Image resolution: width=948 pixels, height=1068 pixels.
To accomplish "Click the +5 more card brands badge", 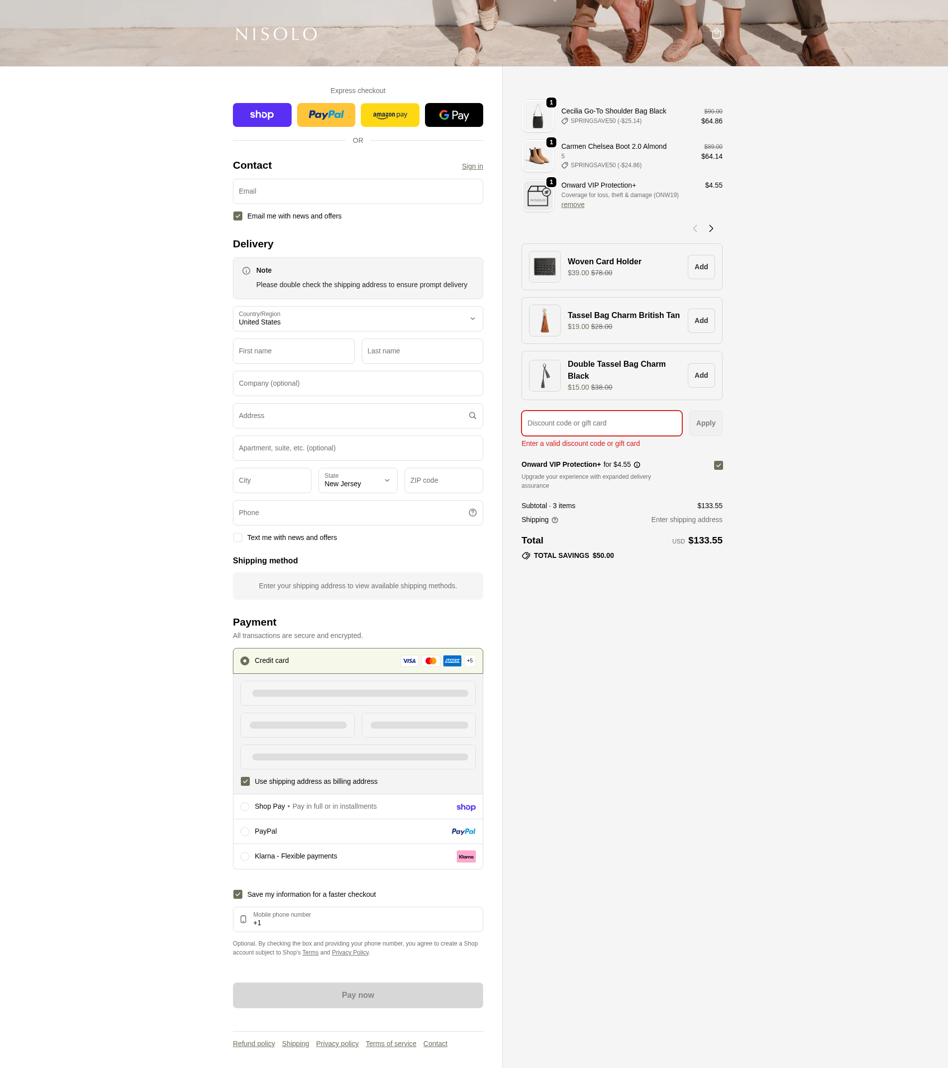I will click(470, 660).
